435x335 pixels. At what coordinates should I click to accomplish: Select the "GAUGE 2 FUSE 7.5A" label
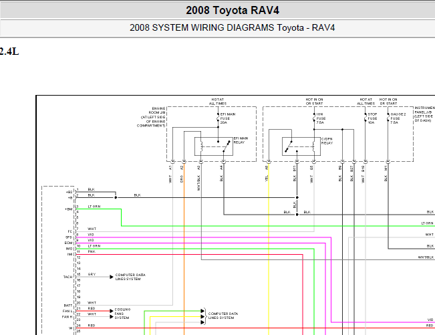[x=398, y=118]
